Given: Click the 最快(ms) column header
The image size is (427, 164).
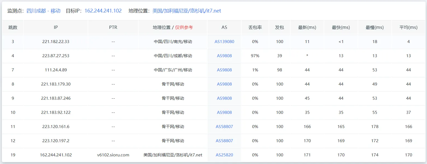Looking at the screenshot, I should [x=341, y=27].
